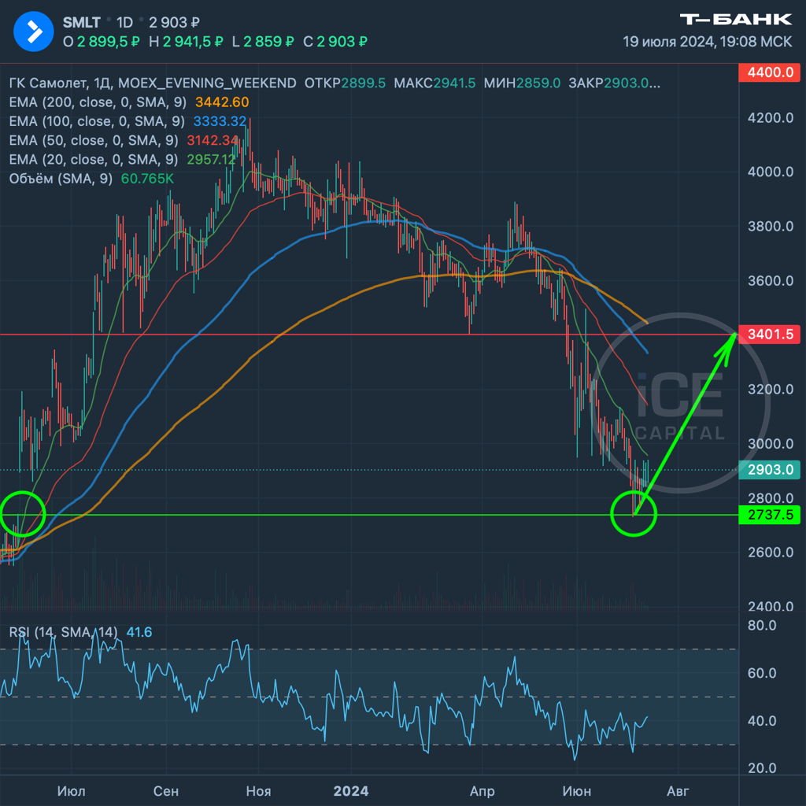Click the 3600.0 price axis tick
This screenshot has width=806, height=806.
[x=771, y=281]
